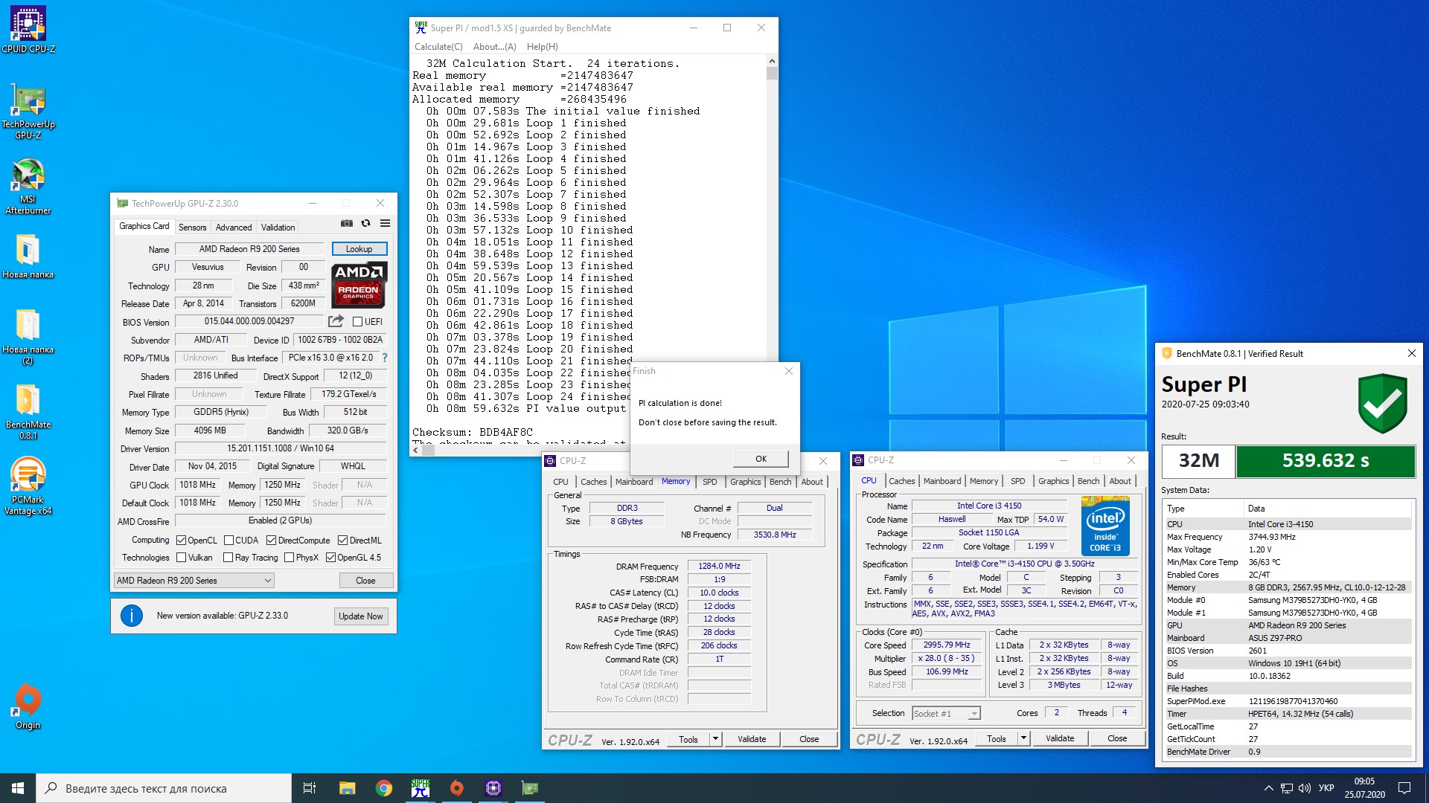1429x803 pixels.
Task: Launch Origin desktop shortcut
Action: [x=28, y=706]
